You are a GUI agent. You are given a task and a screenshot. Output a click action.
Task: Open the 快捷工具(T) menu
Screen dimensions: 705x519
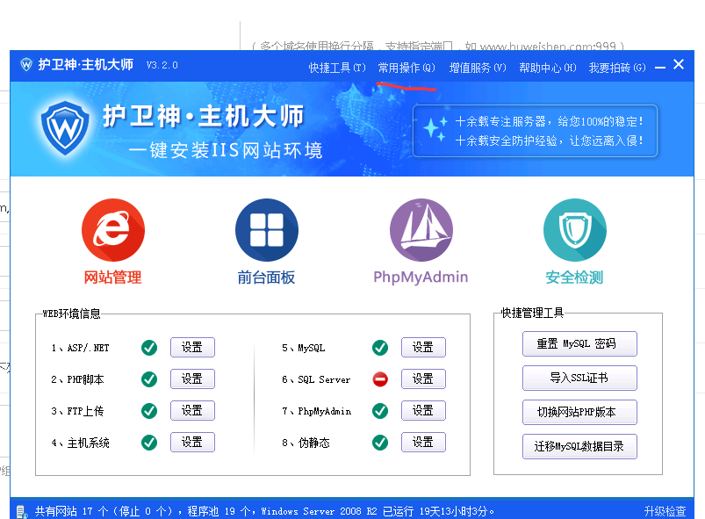coord(337,68)
